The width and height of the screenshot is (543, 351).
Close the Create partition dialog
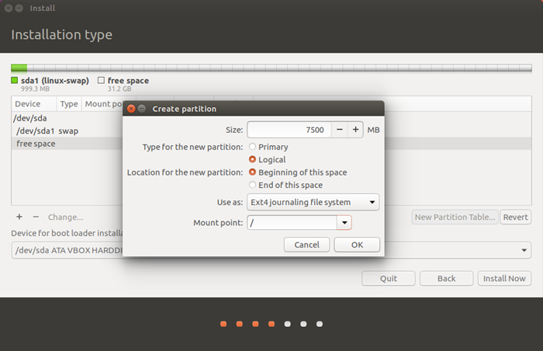click(131, 109)
